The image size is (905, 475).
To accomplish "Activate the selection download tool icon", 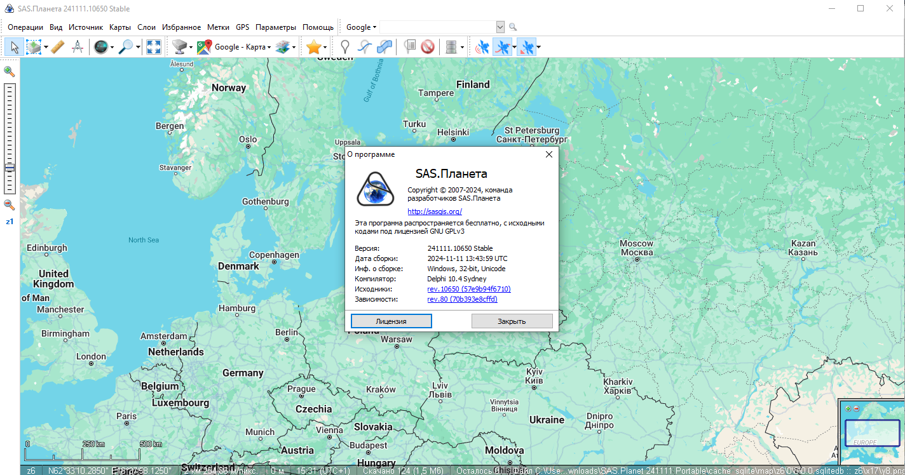I will 33,46.
